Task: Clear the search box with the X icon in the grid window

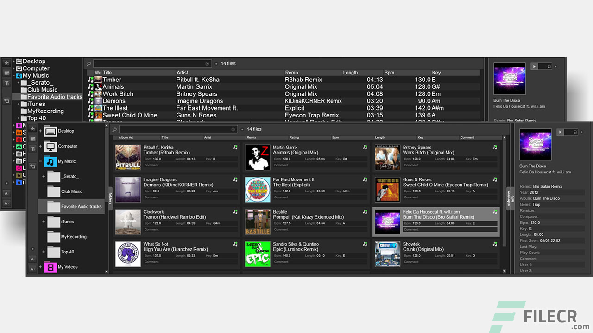Action: [233, 129]
